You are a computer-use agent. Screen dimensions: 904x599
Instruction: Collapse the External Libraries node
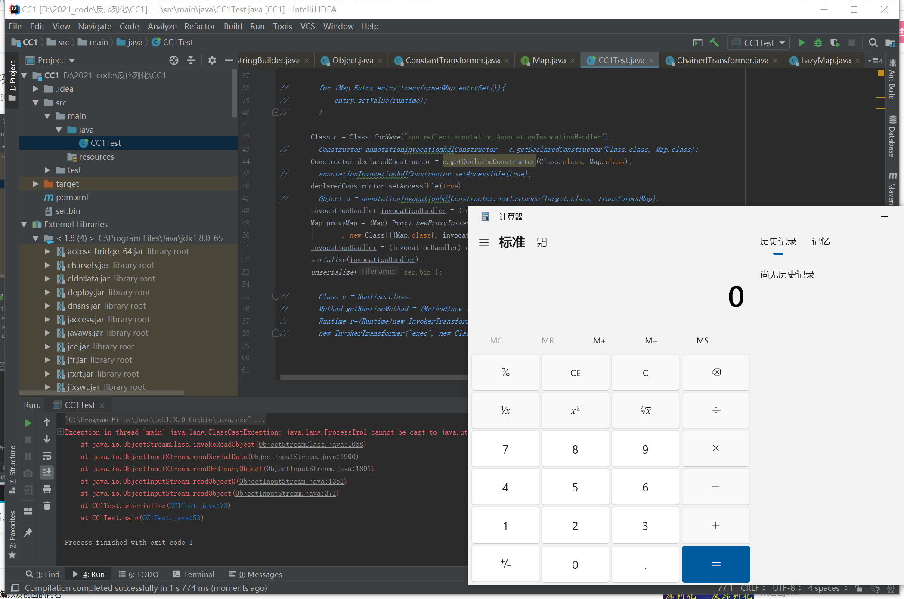25,224
